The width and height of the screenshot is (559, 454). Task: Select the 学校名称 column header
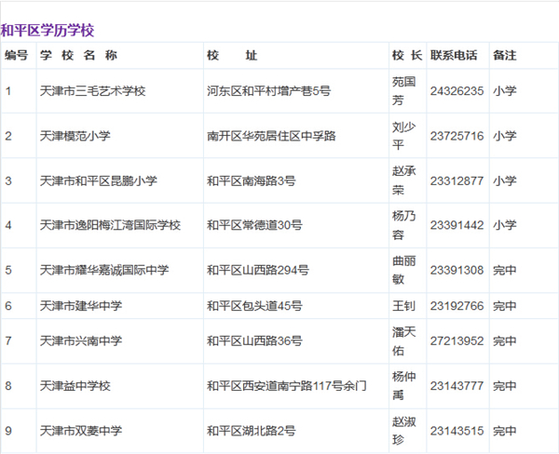point(79,55)
